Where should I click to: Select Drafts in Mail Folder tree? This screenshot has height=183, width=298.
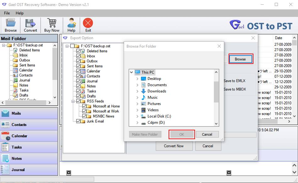tap(24, 95)
